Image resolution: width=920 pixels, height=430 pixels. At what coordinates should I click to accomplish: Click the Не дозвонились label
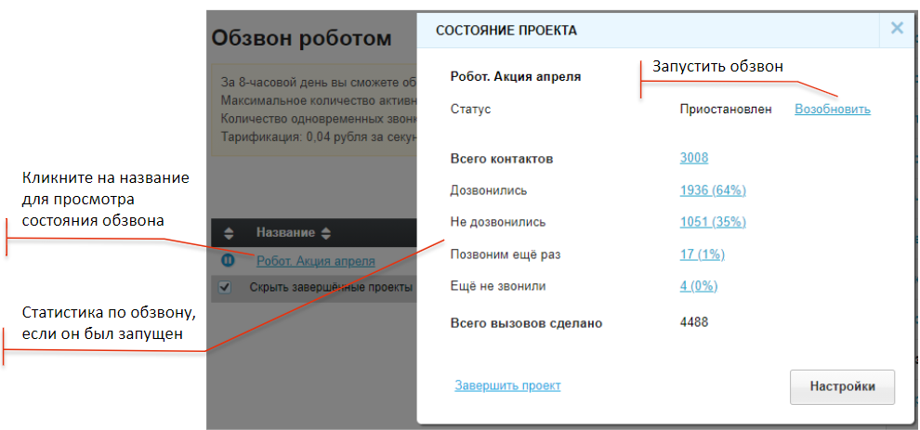(497, 222)
